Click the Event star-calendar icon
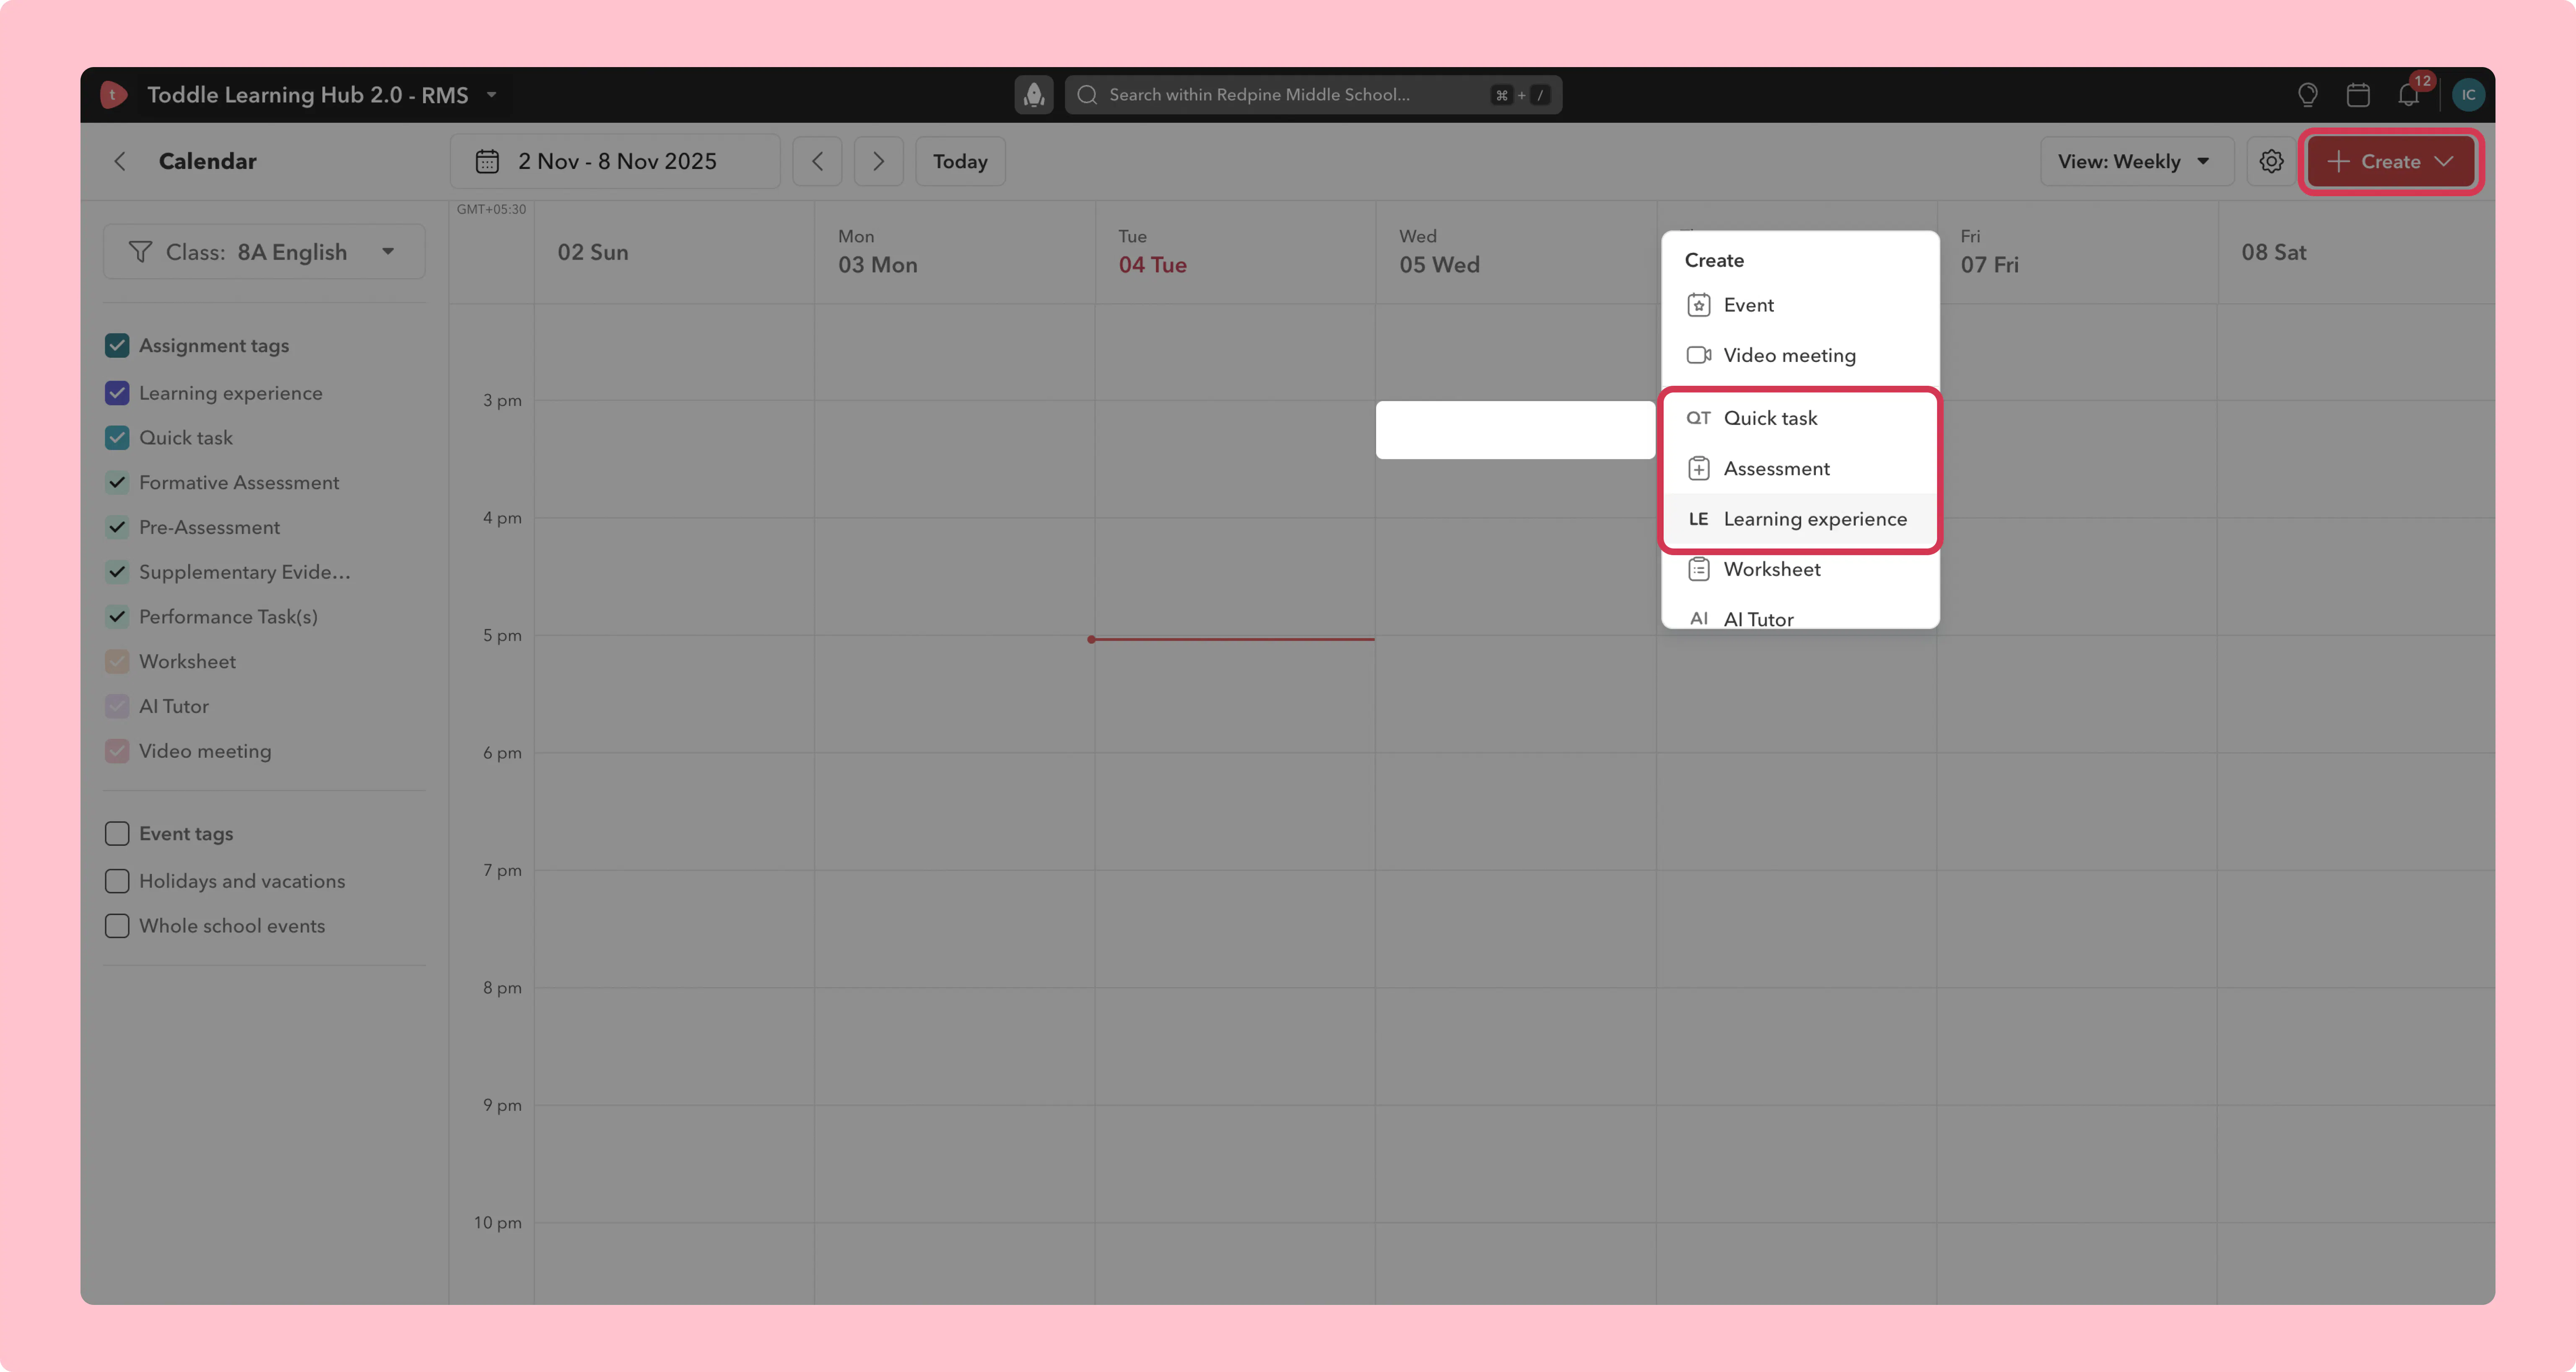Screen dimensions: 2576x1372 point(1698,305)
